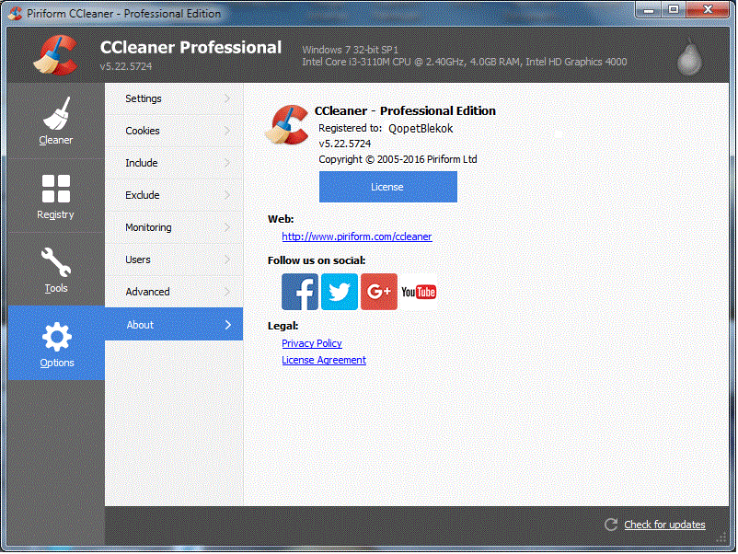Open the Privacy Policy link

(312, 343)
